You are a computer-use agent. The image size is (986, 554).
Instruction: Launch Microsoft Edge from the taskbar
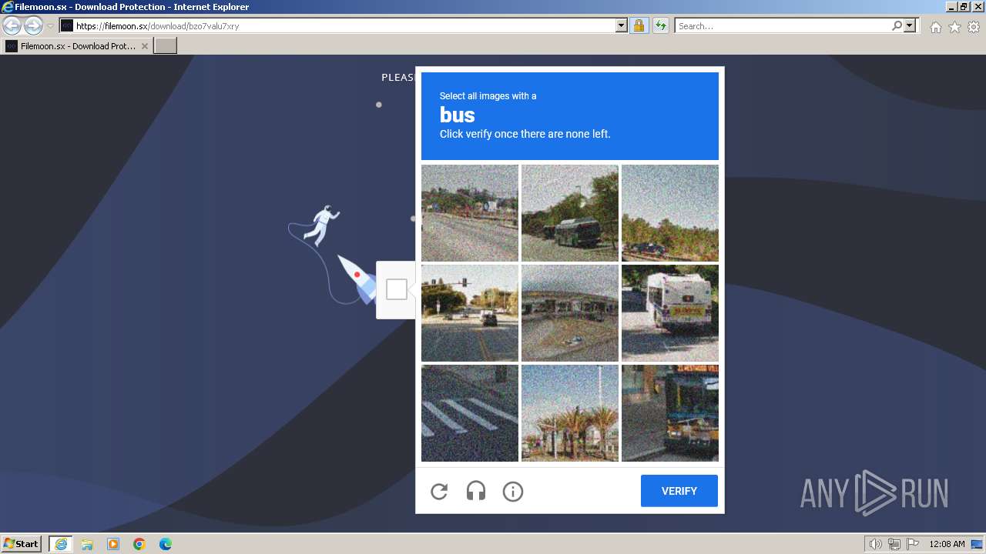[166, 544]
